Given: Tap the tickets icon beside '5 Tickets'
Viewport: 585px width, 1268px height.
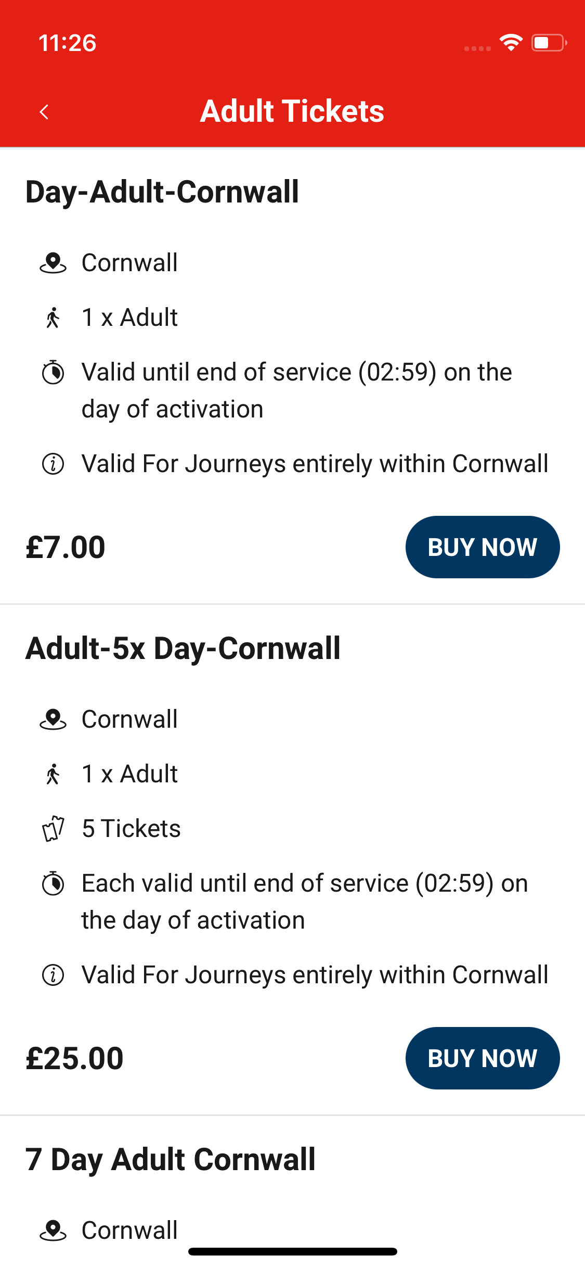Looking at the screenshot, I should tap(53, 829).
